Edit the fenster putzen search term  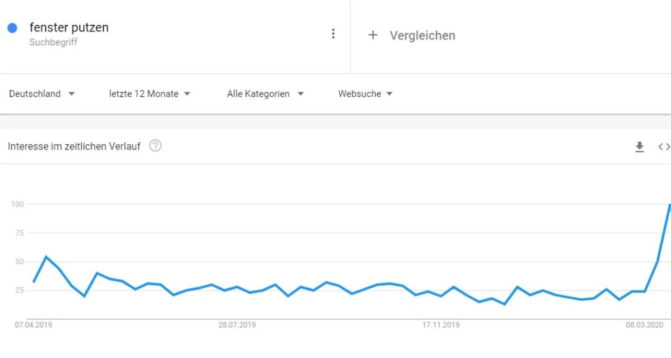point(69,28)
